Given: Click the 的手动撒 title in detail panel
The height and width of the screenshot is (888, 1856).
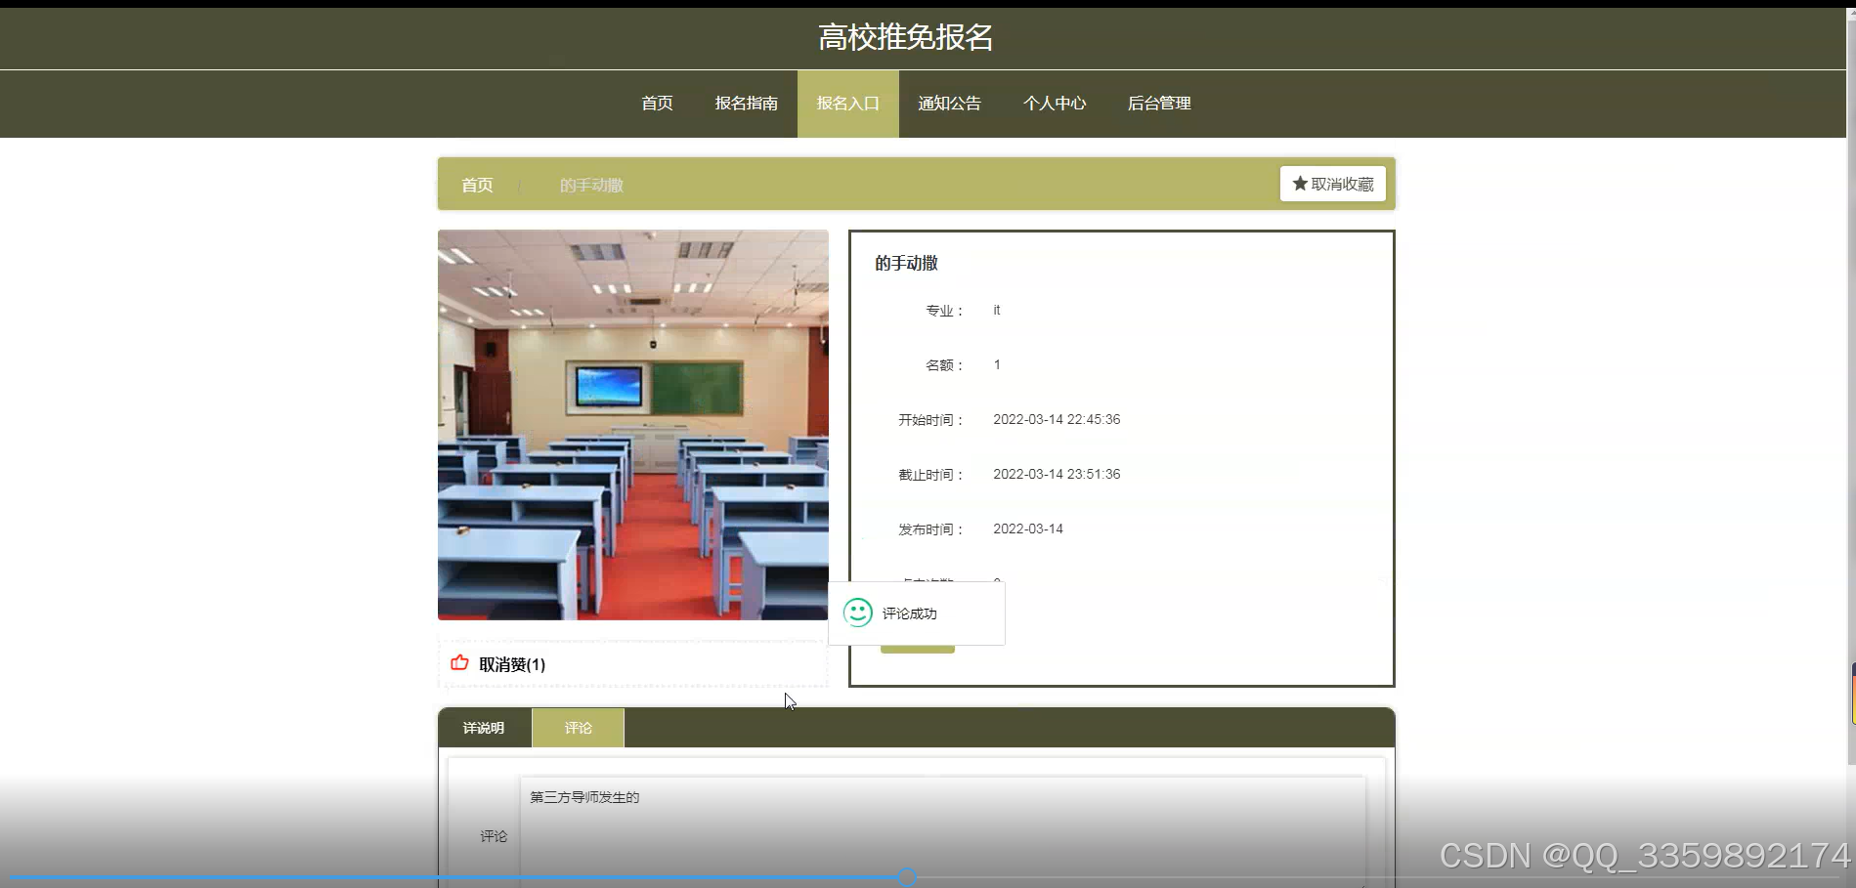Looking at the screenshot, I should click(x=906, y=263).
